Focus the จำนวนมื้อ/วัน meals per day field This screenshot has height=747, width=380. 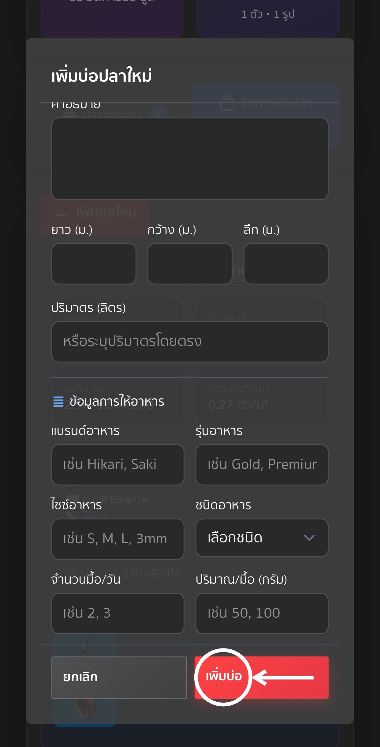click(x=118, y=613)
